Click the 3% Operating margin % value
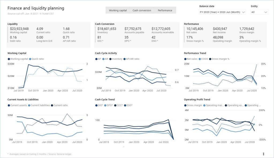This screenshot has width=274, height=158. (242, 37)
